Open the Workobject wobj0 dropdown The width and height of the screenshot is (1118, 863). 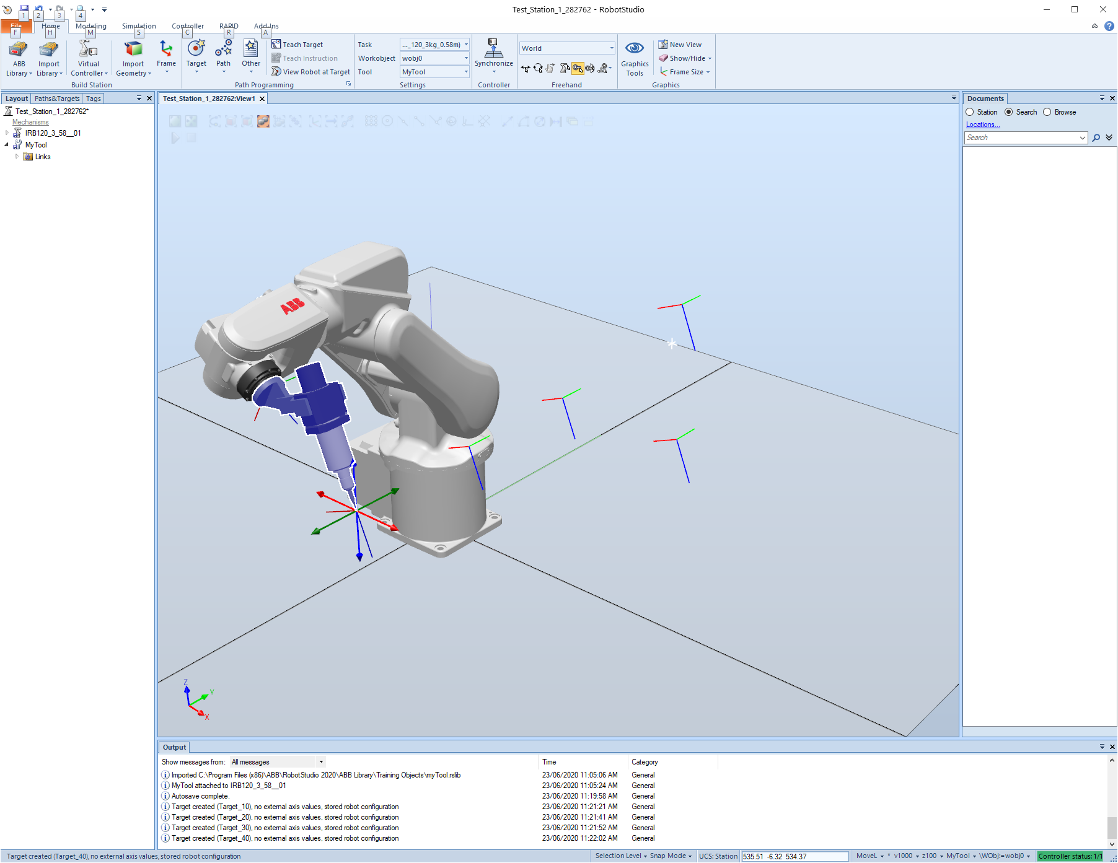point(466,58)
